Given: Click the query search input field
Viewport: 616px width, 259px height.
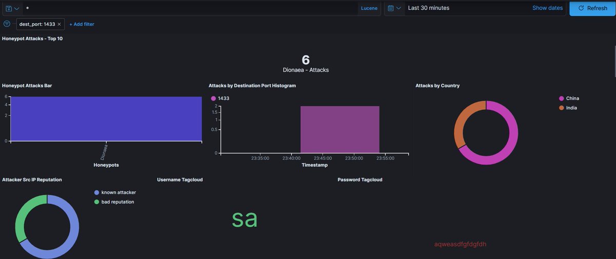Looking at the screenshot, I should coord(190,9).
